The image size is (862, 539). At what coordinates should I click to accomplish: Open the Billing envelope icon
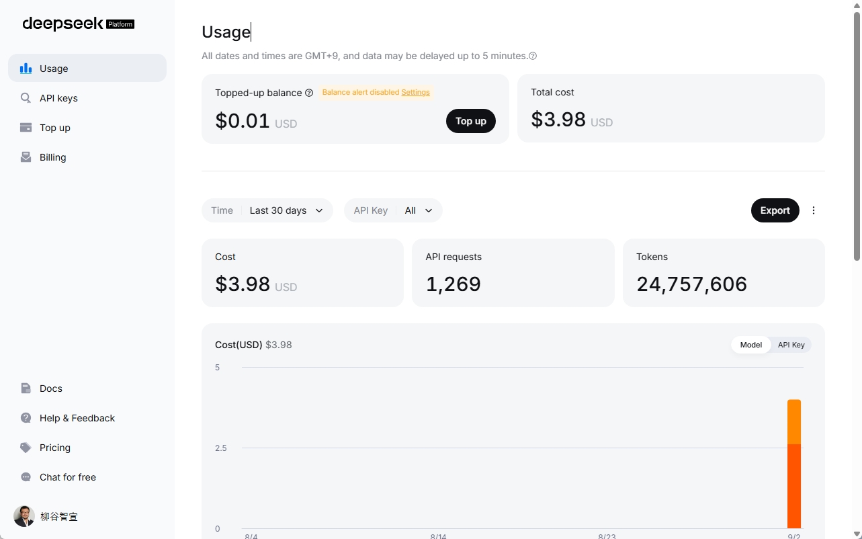[x=26, y=157]
